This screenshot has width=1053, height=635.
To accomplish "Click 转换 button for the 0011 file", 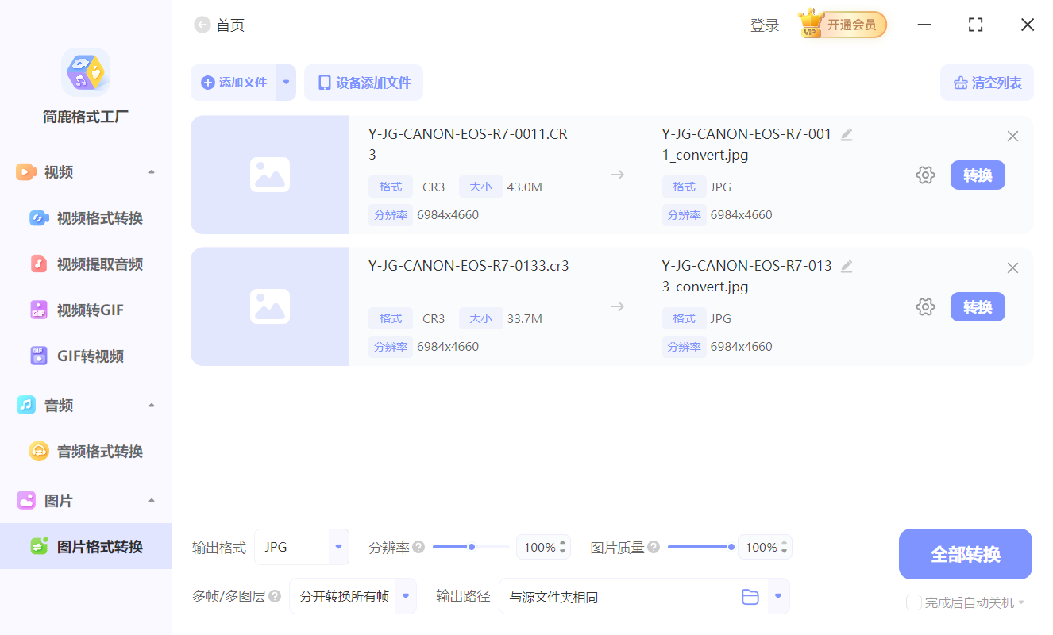I will (978, 175).
